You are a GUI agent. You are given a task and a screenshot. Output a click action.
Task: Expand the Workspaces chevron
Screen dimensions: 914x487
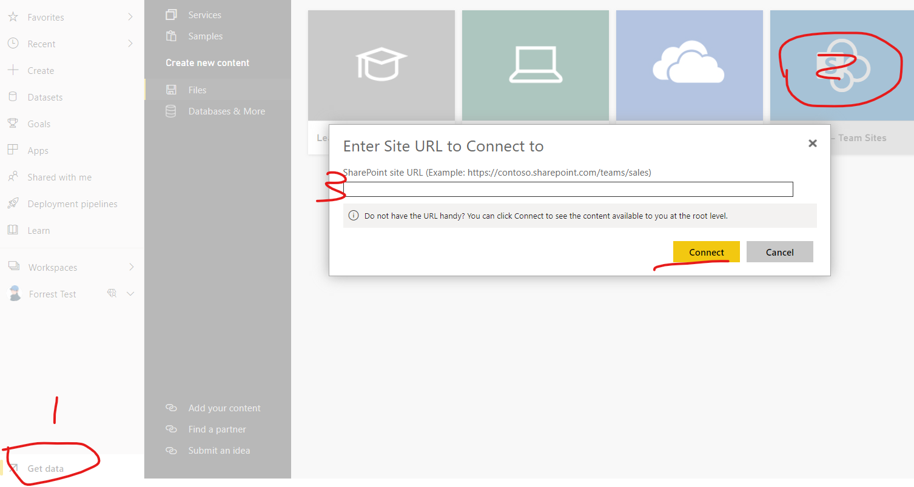[131, 267]
